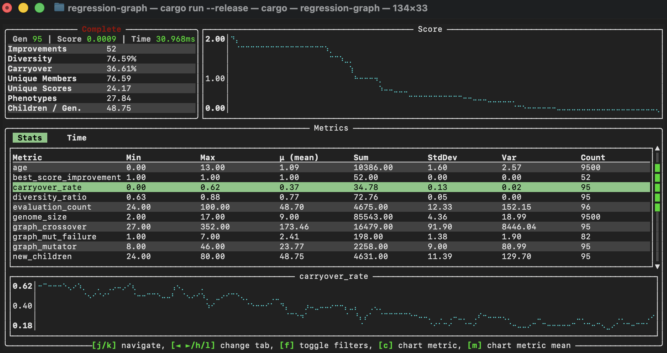
Task: Click the [m] chart metric mean shortcut
Action: tap(519, 345)
